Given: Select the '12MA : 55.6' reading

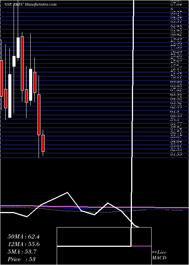Looking at the screenshot, I should point(24,244).
